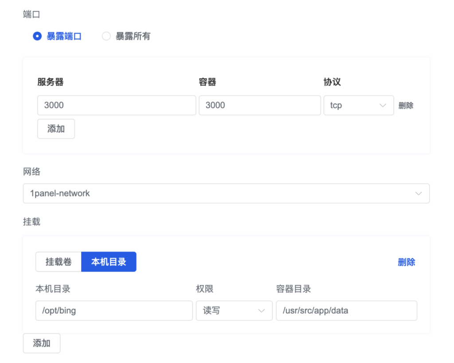454x363 pixels.
Task: Click 添加 button under port mapping
Action: [x=56, y=129]
